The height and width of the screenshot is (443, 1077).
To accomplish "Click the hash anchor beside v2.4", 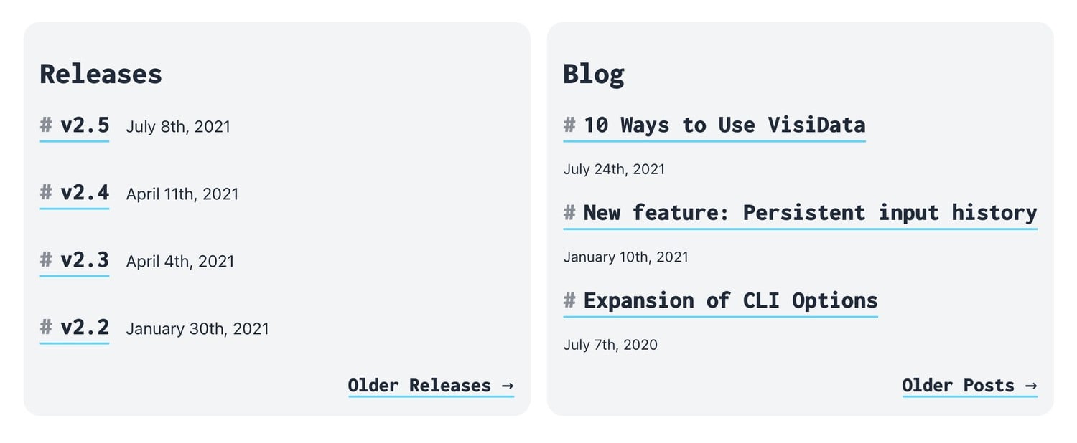I will pos(46,193).
